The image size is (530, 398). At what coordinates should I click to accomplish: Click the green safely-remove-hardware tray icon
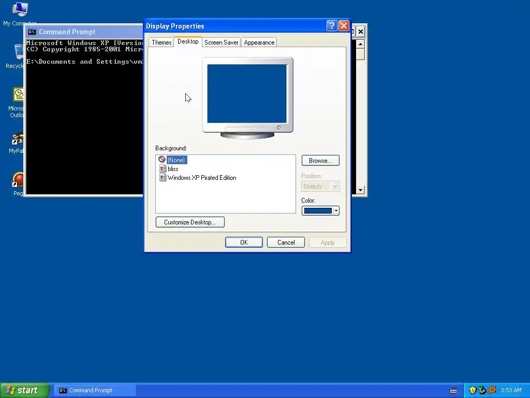[x=482, y=390]
